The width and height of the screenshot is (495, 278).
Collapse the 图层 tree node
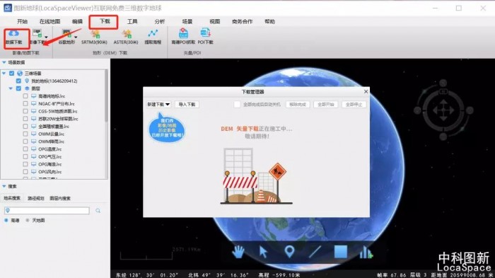[11, 88]
